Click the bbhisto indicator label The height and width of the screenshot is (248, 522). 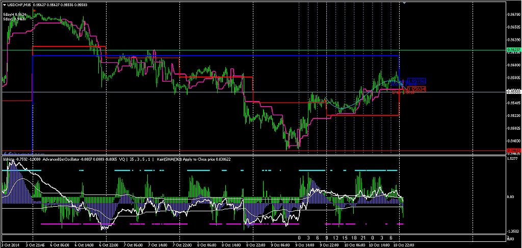click(x=9, y=159)
